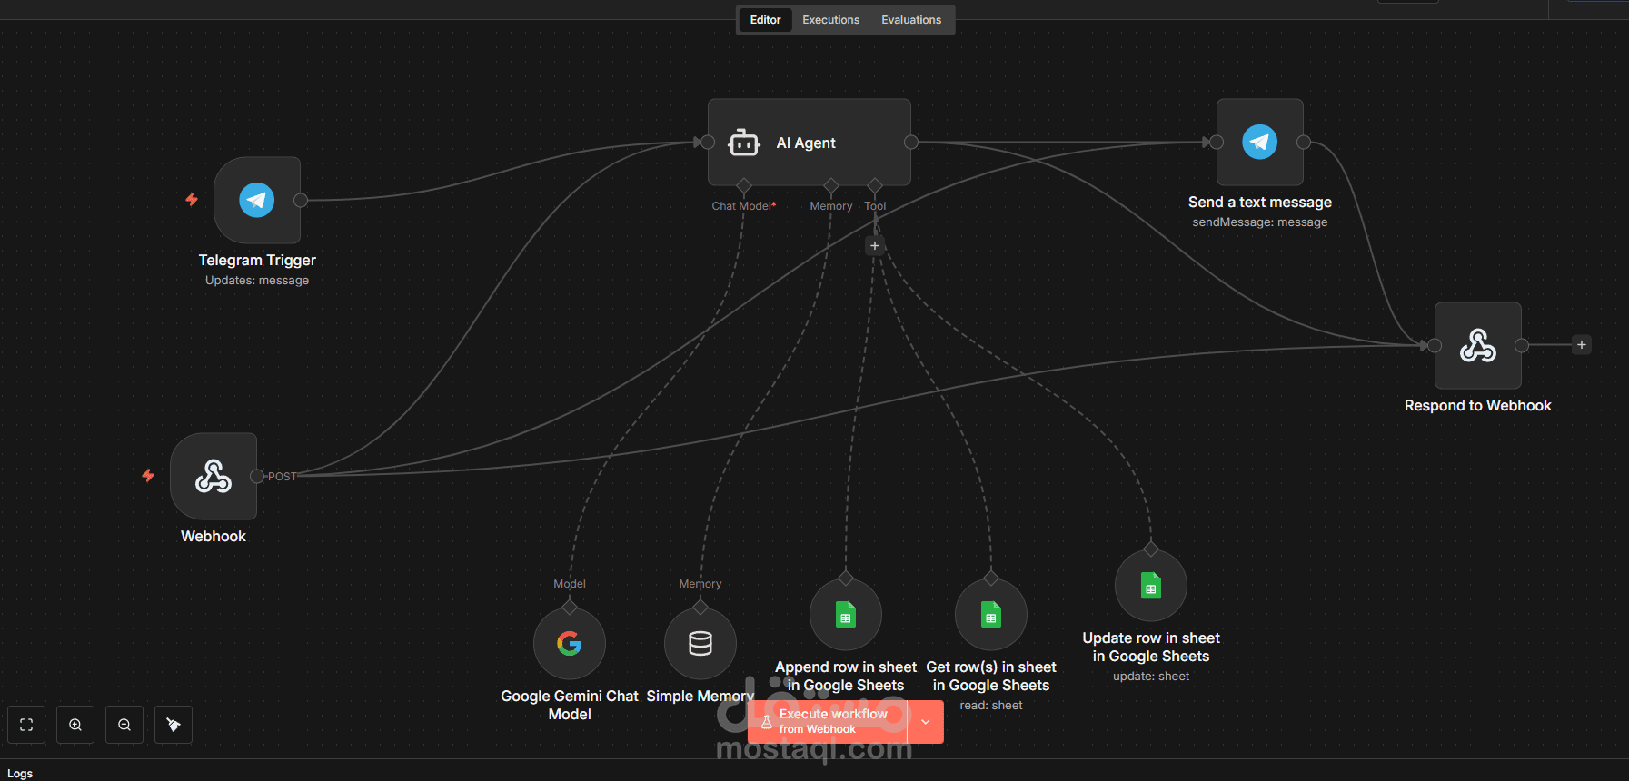
Task: Click the 'Respond to Webhook' label
Action: click(1478, 405)
